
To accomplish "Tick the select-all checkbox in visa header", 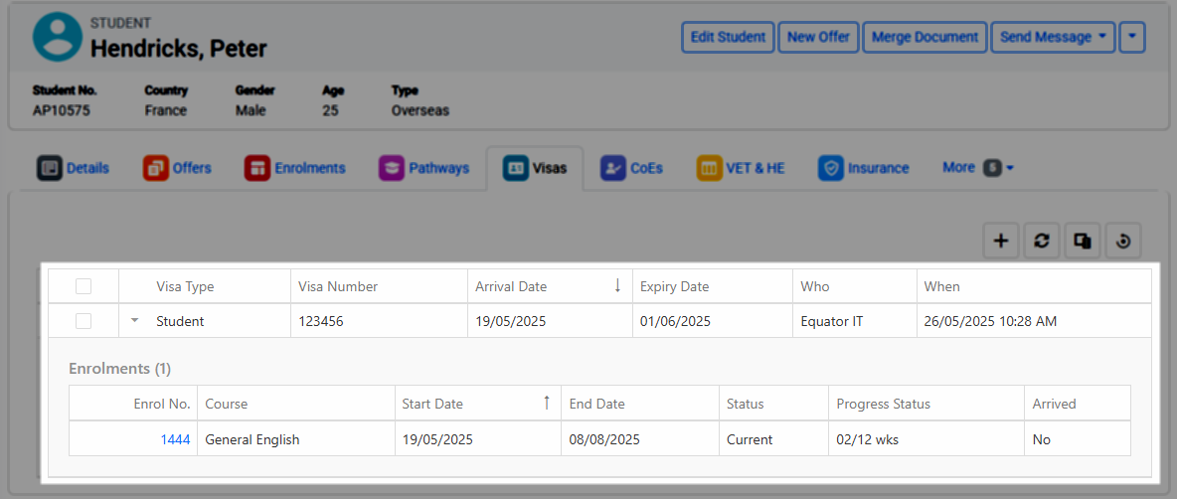I will pos(84,286).
